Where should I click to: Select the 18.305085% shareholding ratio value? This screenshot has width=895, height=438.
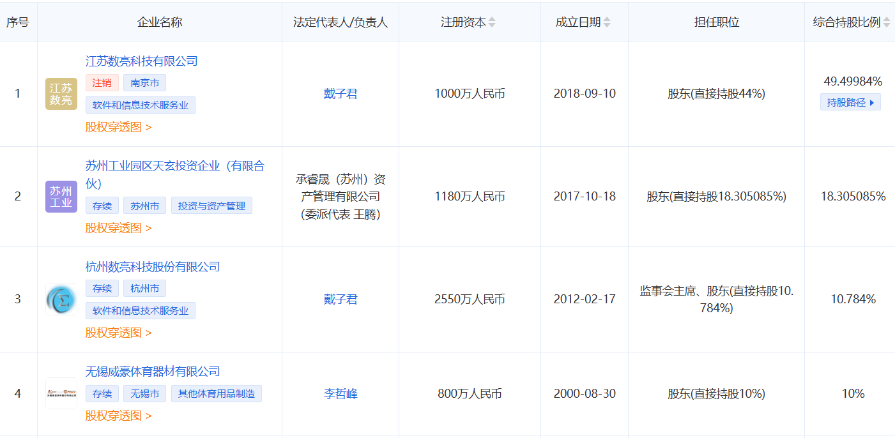pyautogui.click(x=853, y=197)
